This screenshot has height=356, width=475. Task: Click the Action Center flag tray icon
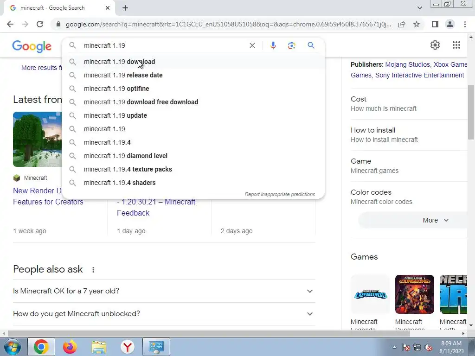pyautogui.click(x=406, y=348)
